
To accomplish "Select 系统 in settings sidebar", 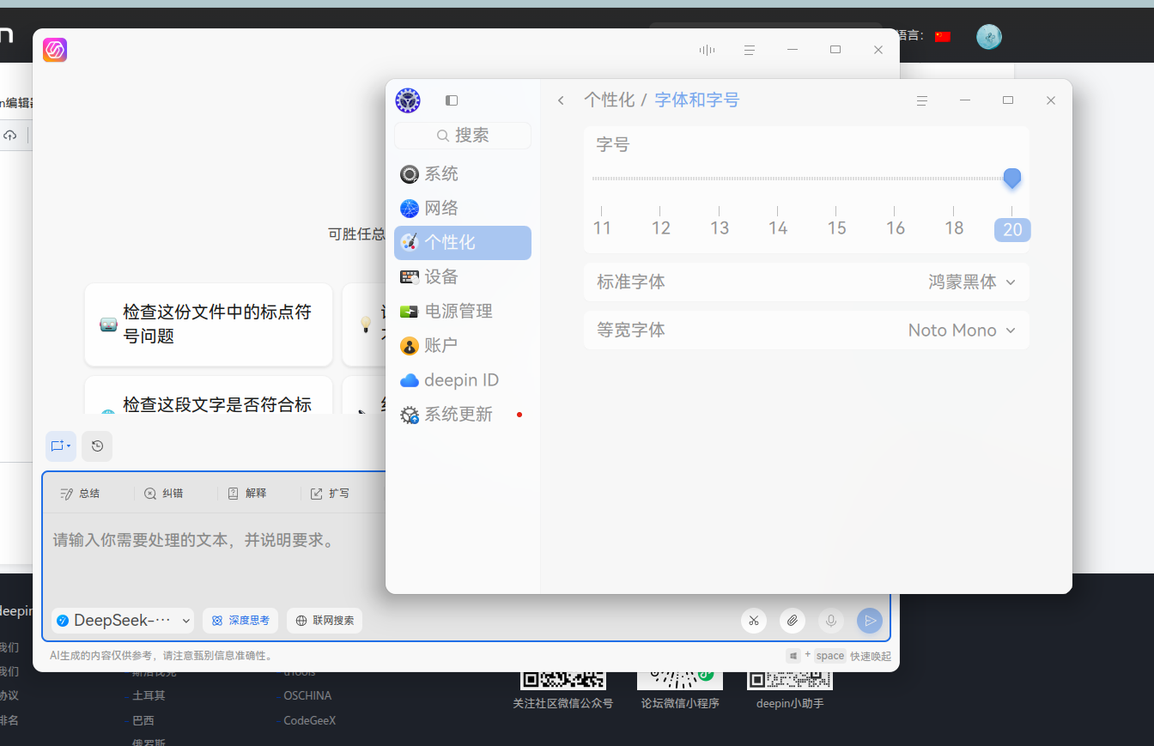I will 463,174.
